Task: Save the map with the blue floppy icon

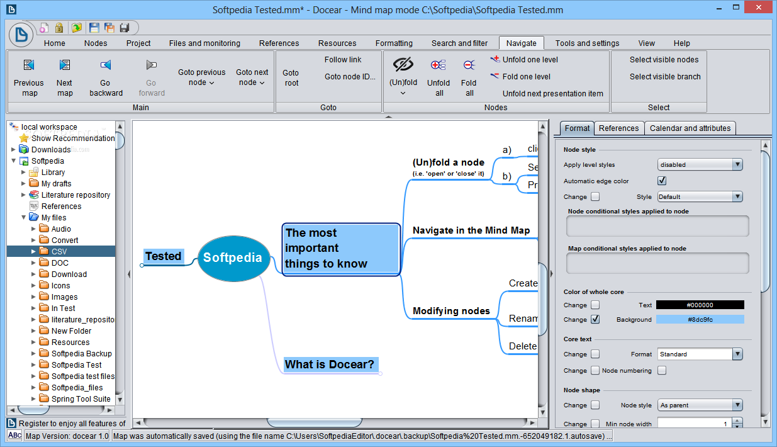Action: click(x=94, y=28)
